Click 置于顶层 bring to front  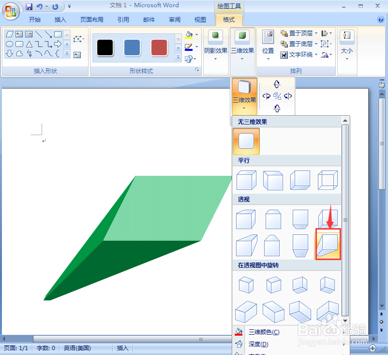(296, 33)
